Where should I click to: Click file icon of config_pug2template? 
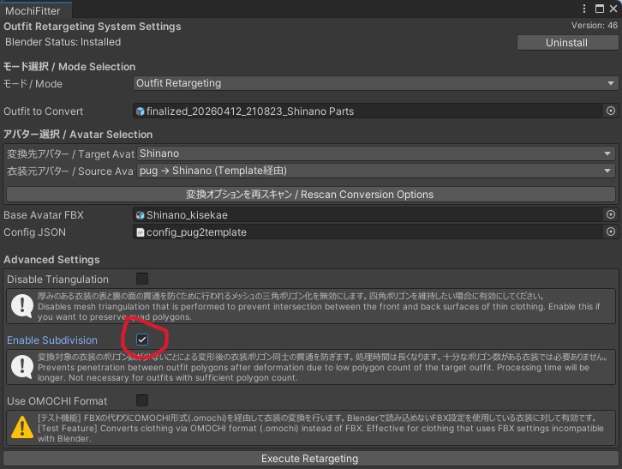click(140, 231)
